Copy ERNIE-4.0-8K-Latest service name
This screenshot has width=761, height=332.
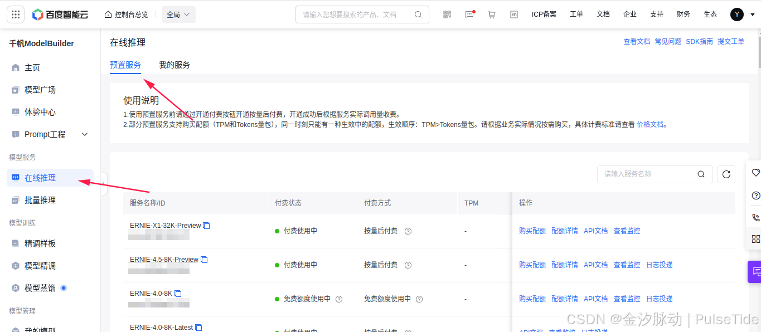198,328
